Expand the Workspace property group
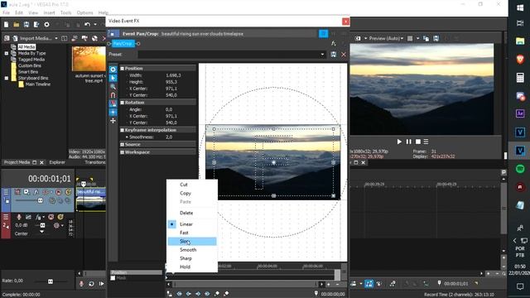Image resolution: width=530 pixels, height=298 pixels. 123,152
